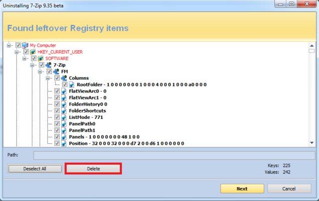Image resolution: width=319 pixels, height=201 pixels.
Task: Uncheck the Panels value checkbox
Action: click(x=57, y=137)
